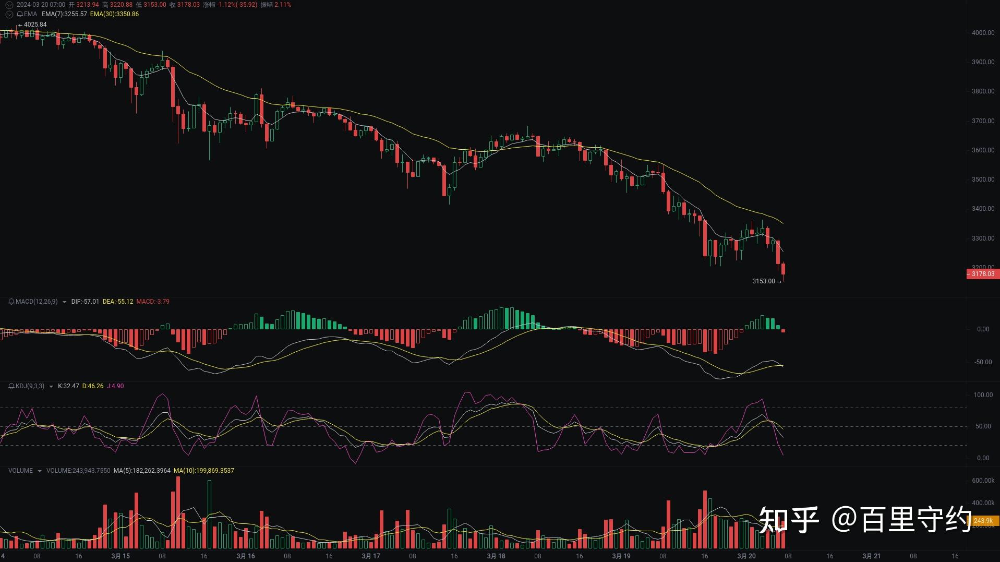Image resolution: width=1000 pixels, height=562 pixels.
Task: Click the 2024-03-20 07:00 timestamp
Action: 41,5
